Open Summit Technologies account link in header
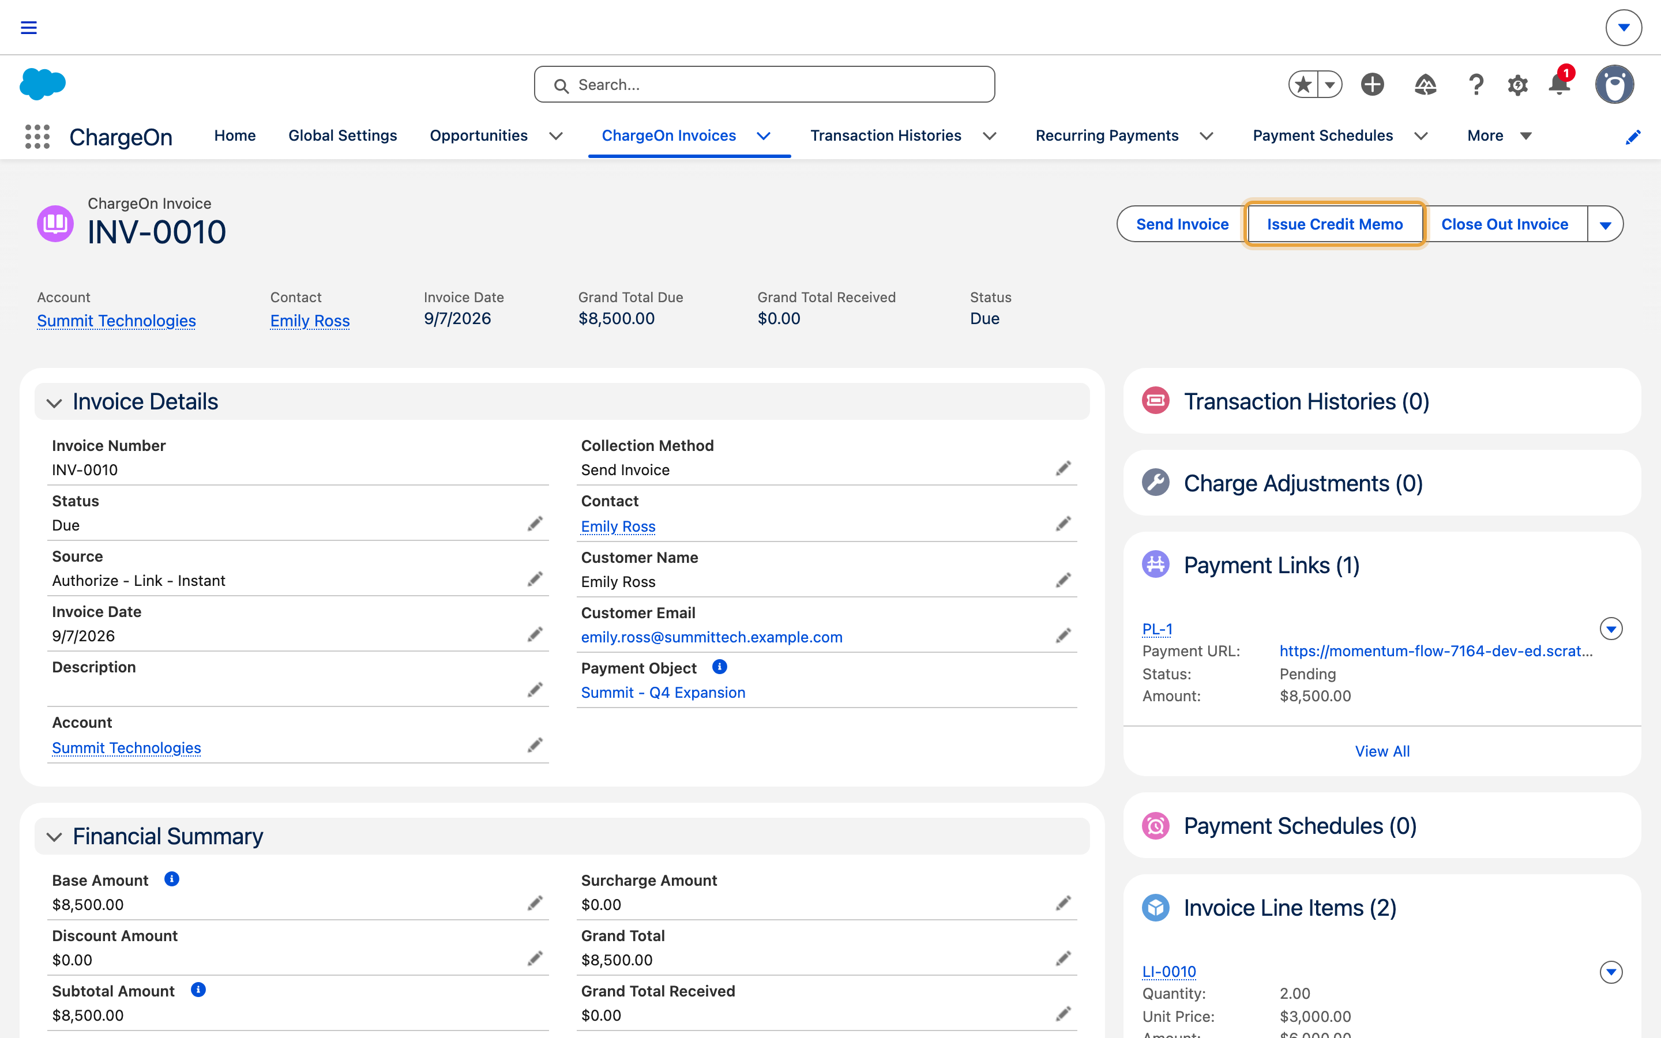The height and width of the screenshot is (1038, 1661). click(x=117, y=321)
